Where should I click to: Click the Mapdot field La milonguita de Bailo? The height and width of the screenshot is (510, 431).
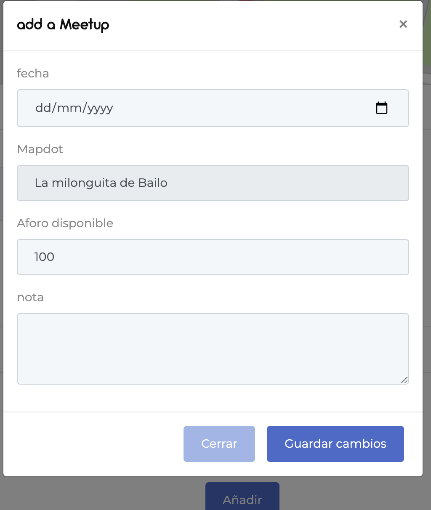coord(213,183)
